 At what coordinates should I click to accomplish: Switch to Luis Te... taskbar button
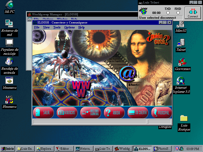click(x=104, y=149)
